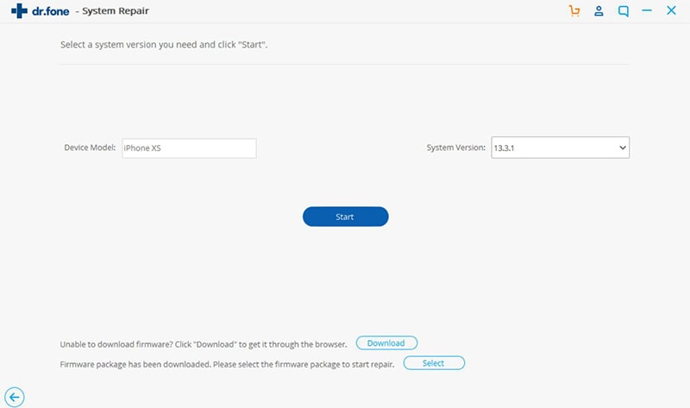Viewport: 690px width, 408px height.
Task: Click the dr.fone wordmark text
Action: (51, 11)
